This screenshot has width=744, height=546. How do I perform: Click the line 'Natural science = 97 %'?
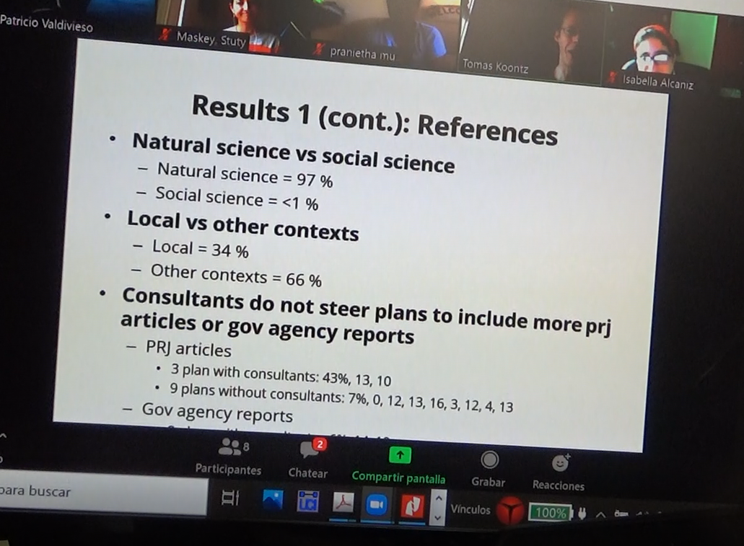[245, 175]
